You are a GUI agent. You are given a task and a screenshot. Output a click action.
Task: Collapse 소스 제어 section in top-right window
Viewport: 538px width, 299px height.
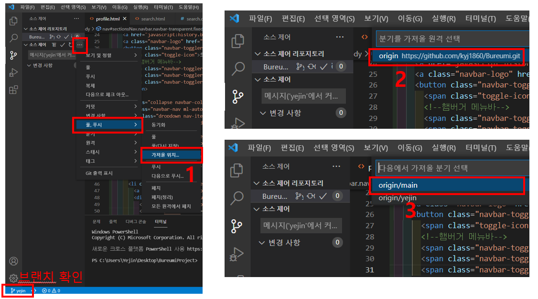coord(258,80)
